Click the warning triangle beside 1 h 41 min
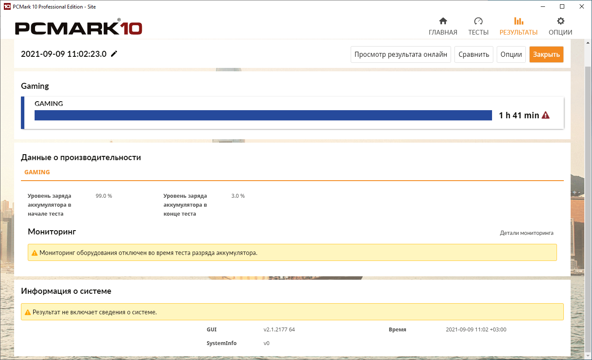 coord(545,115)
